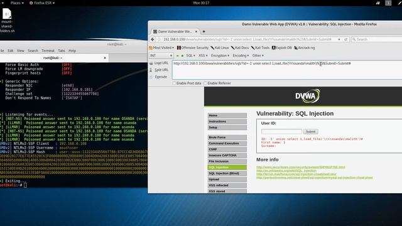Open the Firefox ESR application menu
Viewport: 402px width, 226px height.
coord(42,3)
